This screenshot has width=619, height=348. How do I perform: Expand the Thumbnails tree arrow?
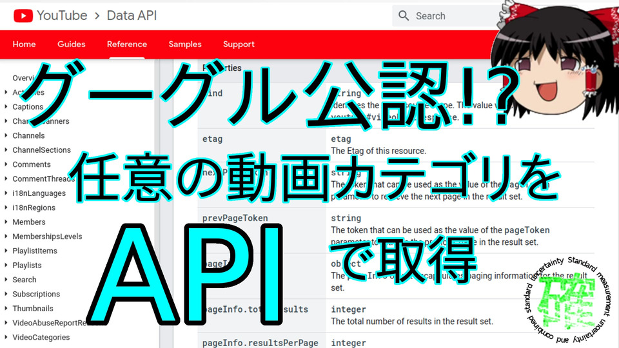tap(6, 308)
